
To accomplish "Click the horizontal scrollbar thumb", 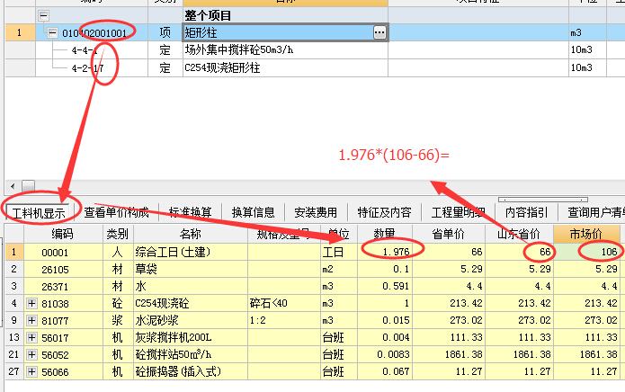I will (28, 186).
